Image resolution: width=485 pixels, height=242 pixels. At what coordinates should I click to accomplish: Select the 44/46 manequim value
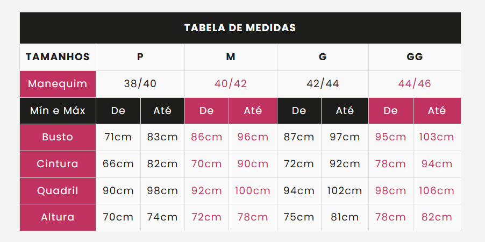click(415, 84)
